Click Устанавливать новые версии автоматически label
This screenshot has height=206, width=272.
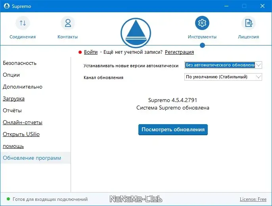[131, 66]
